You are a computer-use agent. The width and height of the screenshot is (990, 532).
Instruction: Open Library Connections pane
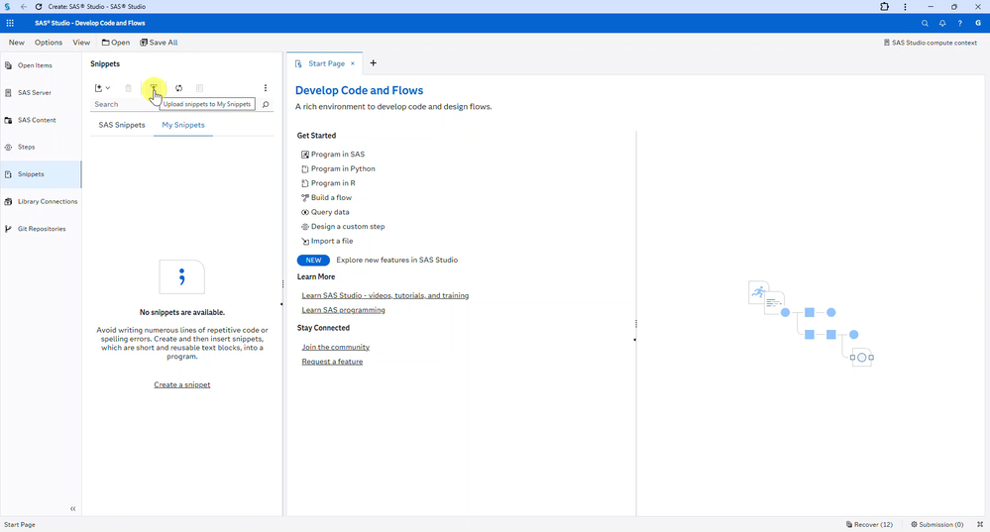pos(41,201)
